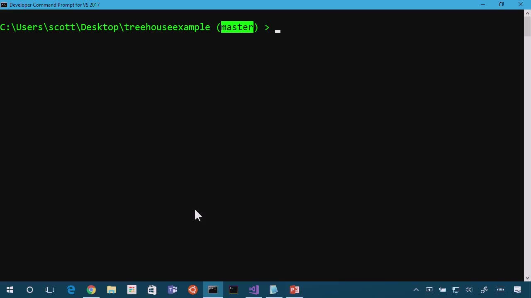Open Microsoft Store from taskbar
This screenshot has height=298, width=531.
(152, 290)
